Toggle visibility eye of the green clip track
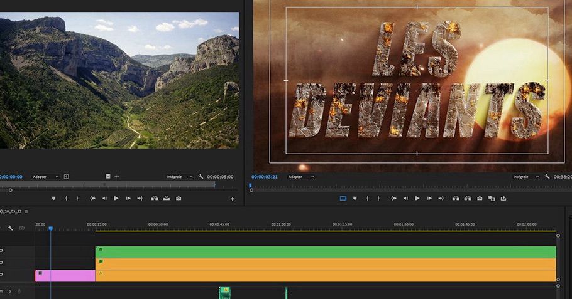Screen dimensions: 572x299 coord(1,251)
